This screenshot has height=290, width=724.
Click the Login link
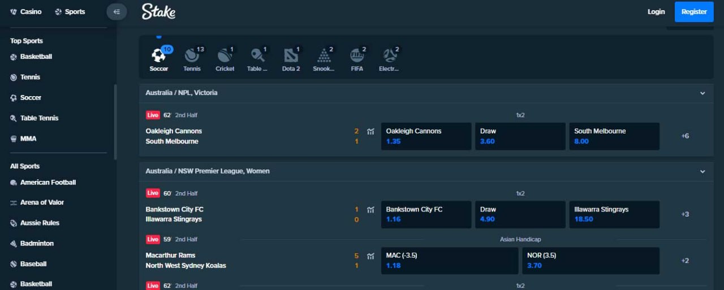tap(656, 11)
